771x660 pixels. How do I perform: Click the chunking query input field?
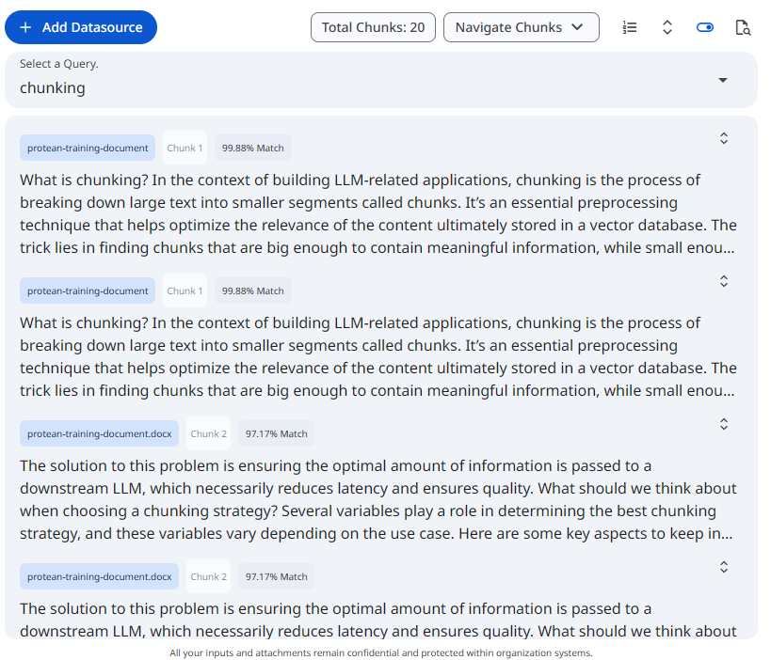[x=358, y=87]
